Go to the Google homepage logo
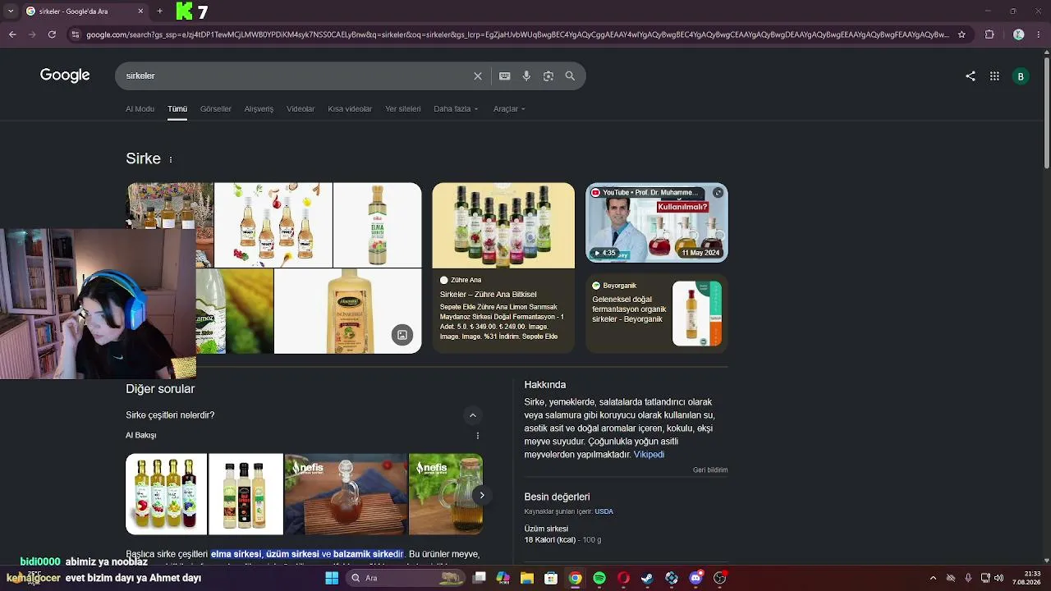1051x591 pixels. tap(65, 76)
